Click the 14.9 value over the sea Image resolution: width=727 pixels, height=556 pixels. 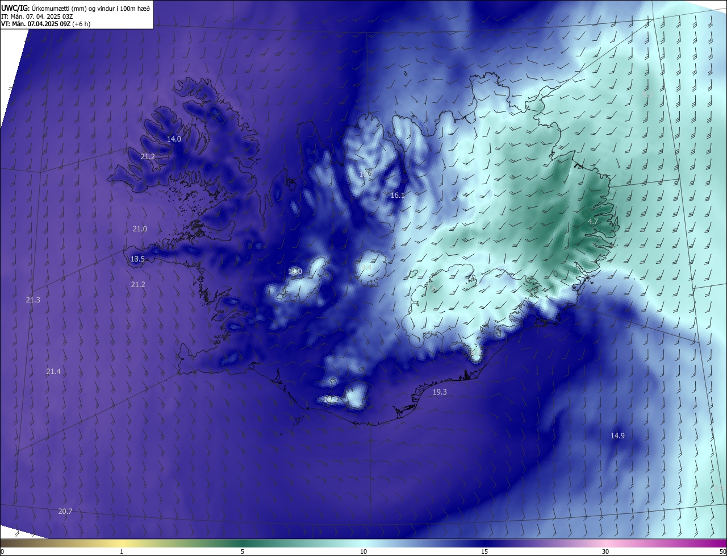point(617,436)
